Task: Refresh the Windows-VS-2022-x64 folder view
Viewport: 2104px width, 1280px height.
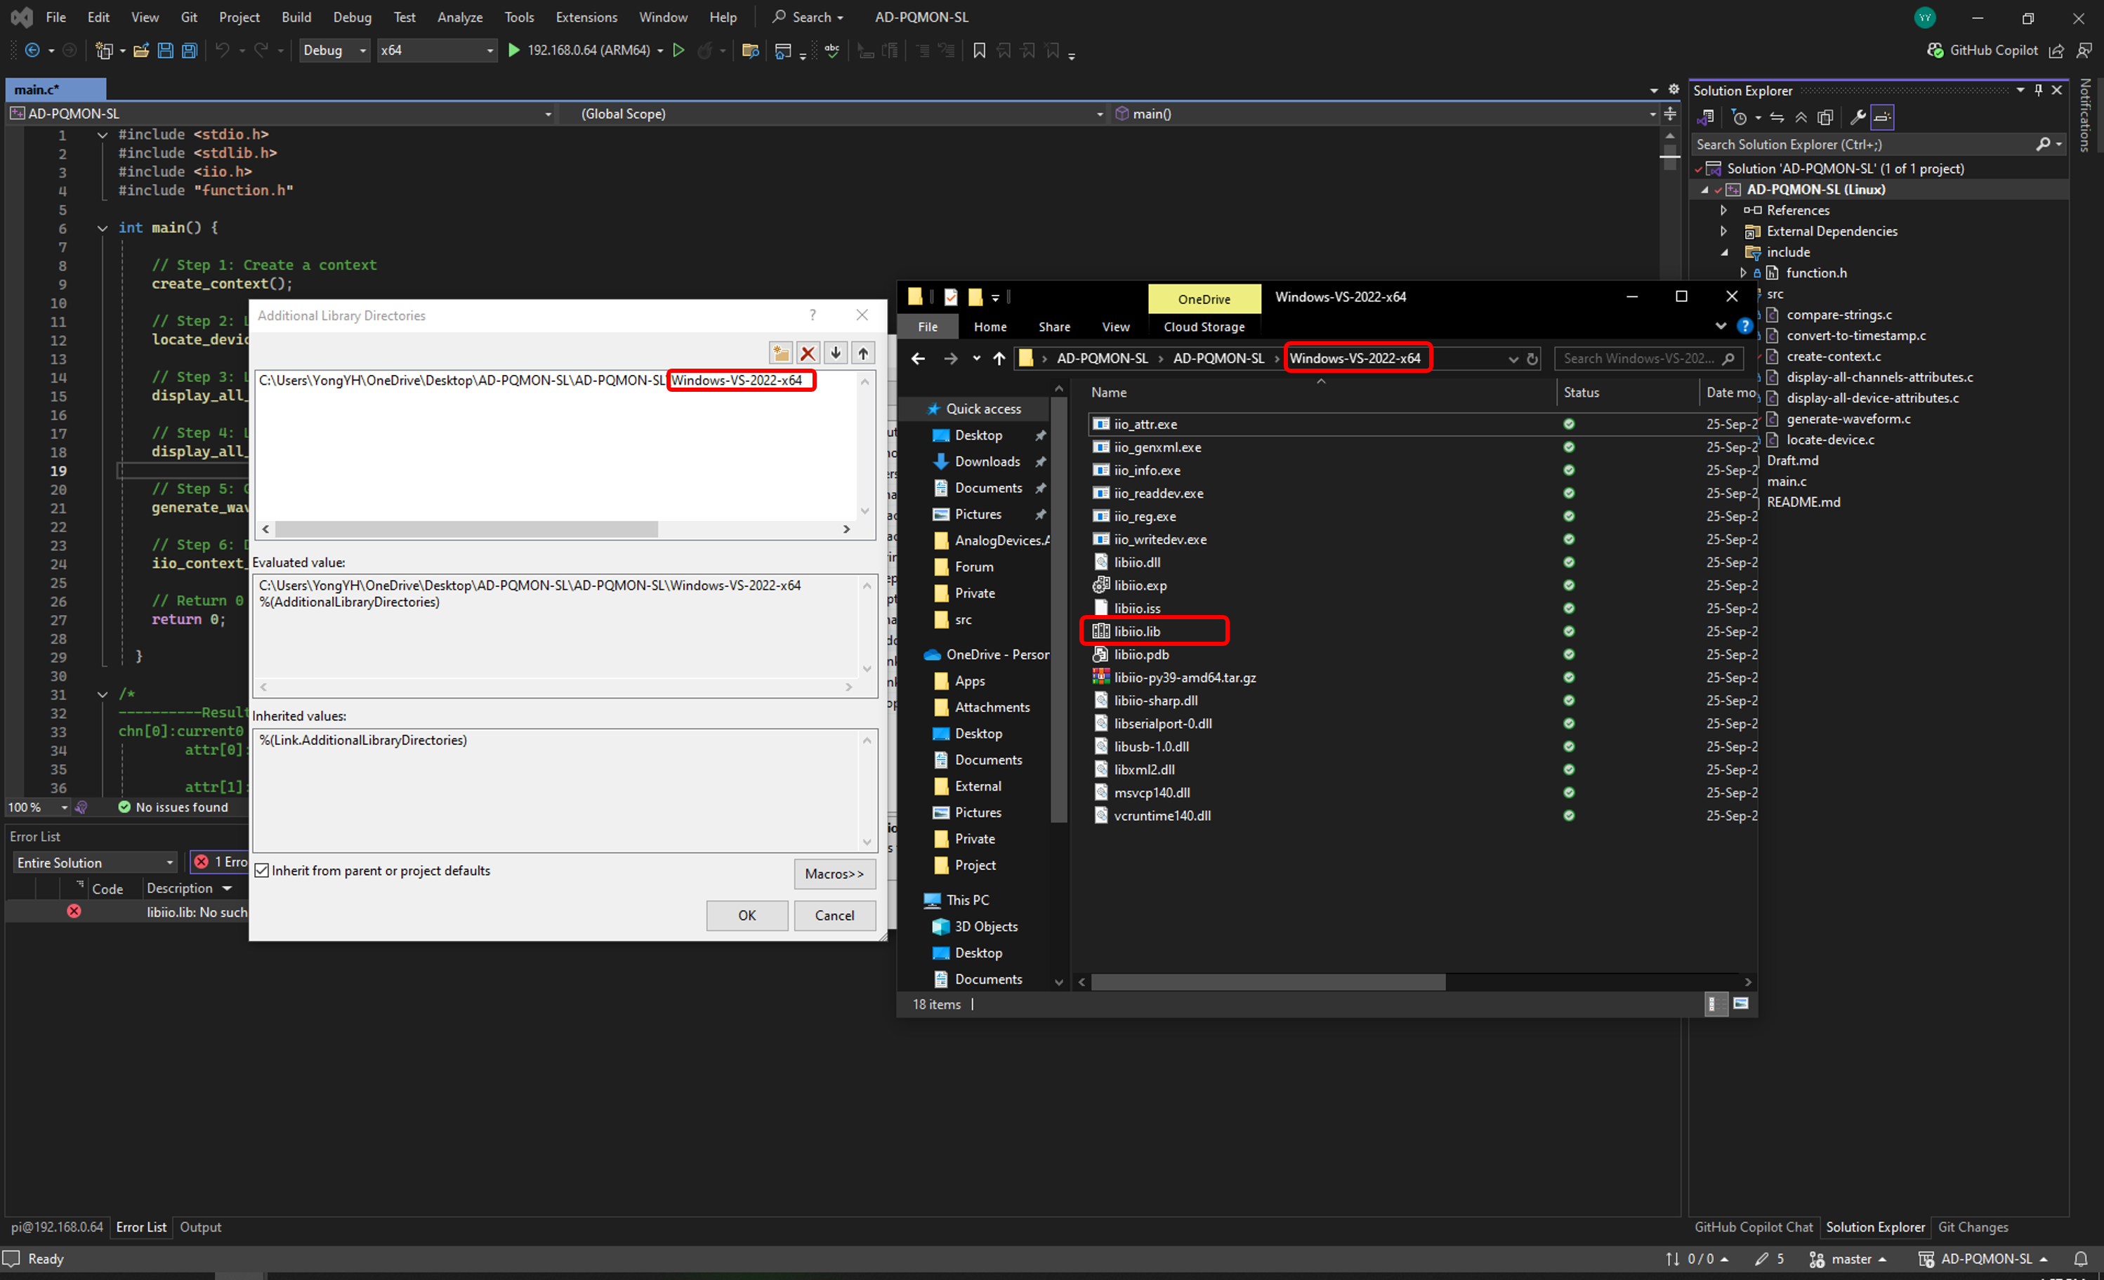Action: (x=1532, y=359)
